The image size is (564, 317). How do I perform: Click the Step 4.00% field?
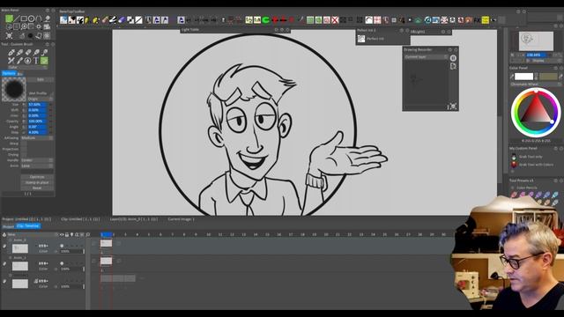click(x=38, y=132)
